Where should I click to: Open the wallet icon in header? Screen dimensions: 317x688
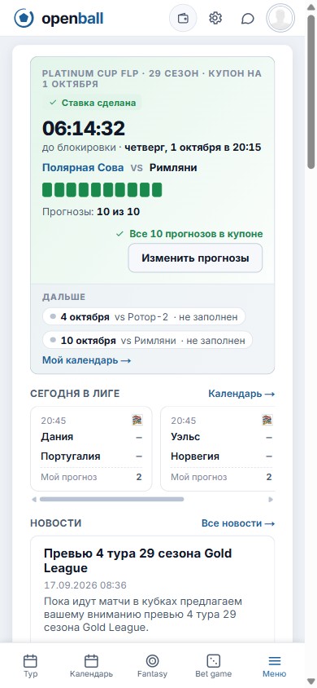pos(183,19)
